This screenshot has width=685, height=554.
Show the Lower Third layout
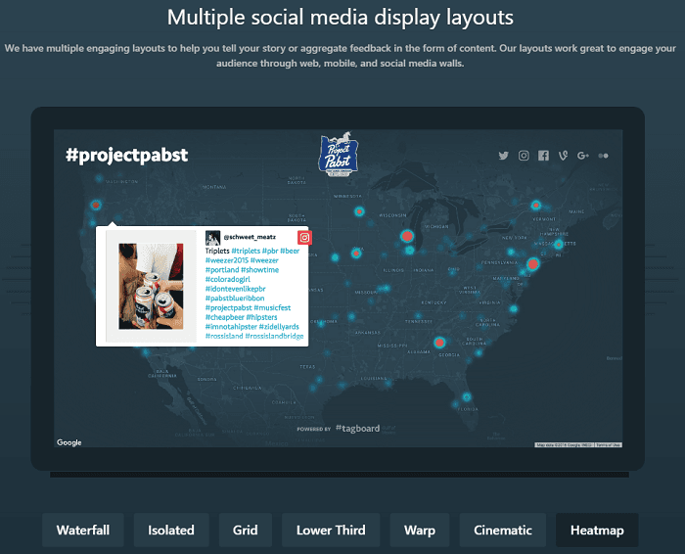click(331, 531)
